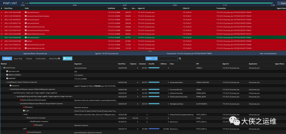Collapse the doGet method node
Screen dimensions: 286x134
pos(8,89)
